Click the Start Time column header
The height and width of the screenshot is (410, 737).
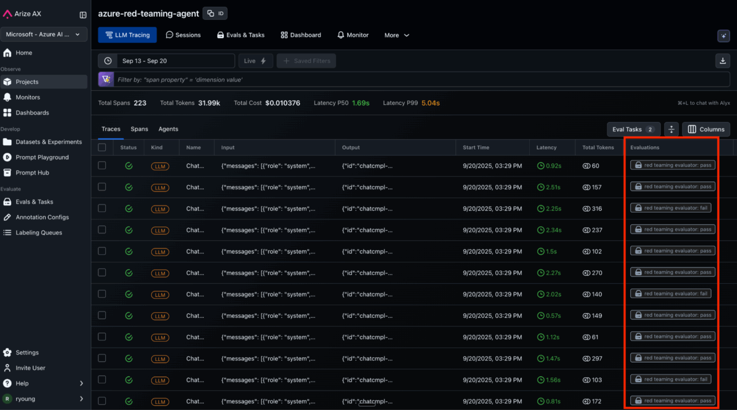tap(476, 147)
